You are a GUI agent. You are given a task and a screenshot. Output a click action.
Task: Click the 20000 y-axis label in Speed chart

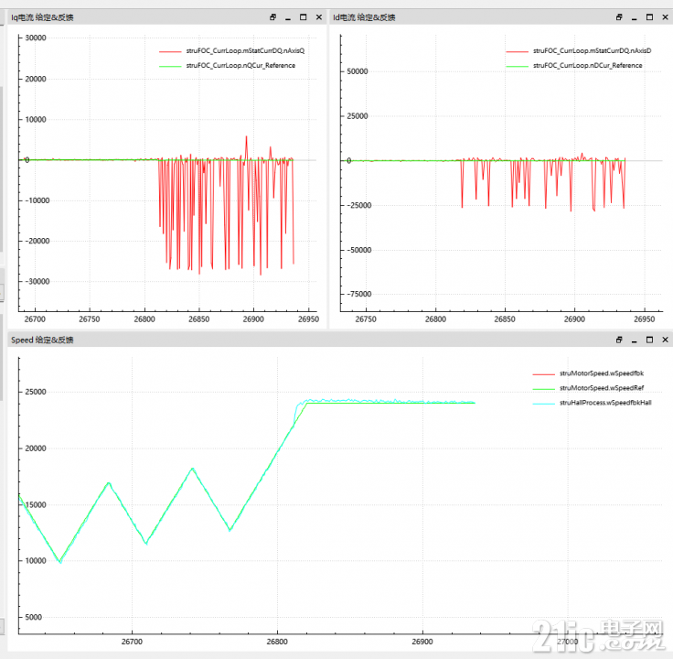coord(36,448)
